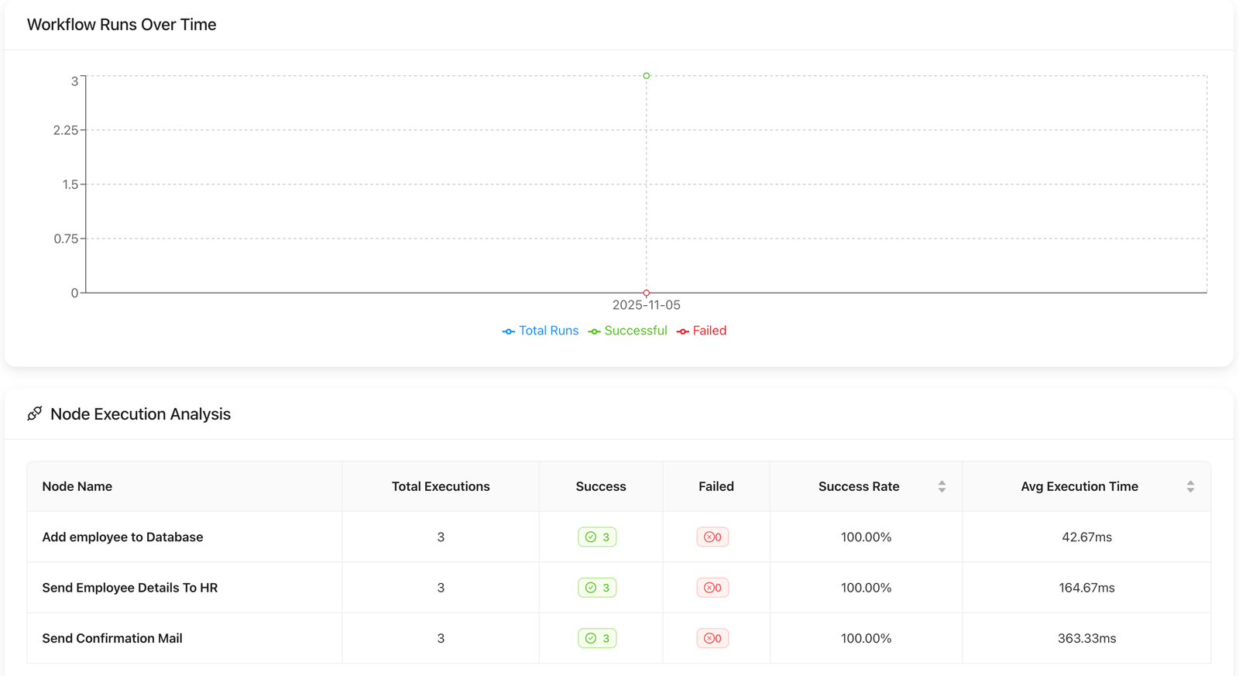Sort table by Avg Execution Time arrows
The image size is (1239, 676).
[1190, 486]
